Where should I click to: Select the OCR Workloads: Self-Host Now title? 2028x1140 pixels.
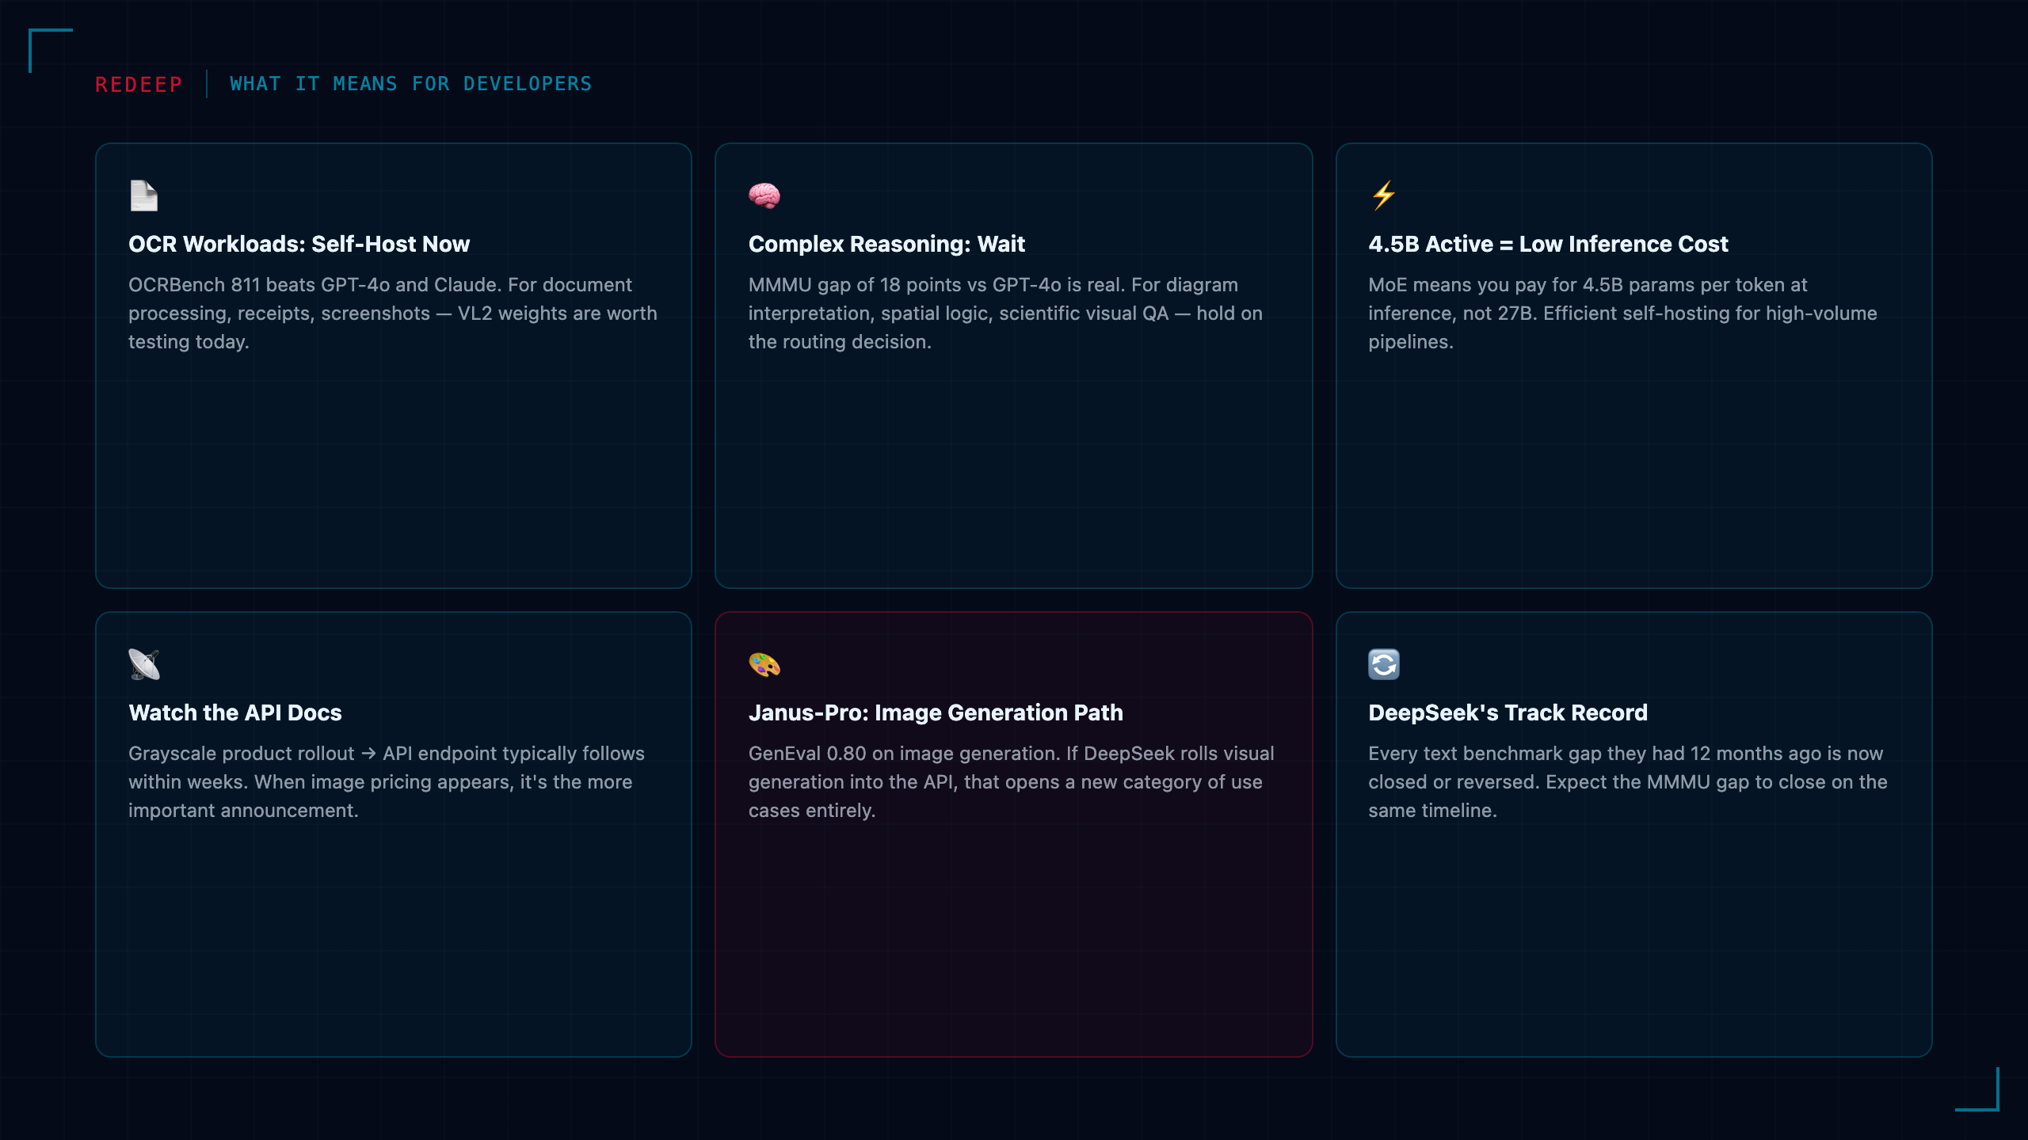(x=299, y=244)
